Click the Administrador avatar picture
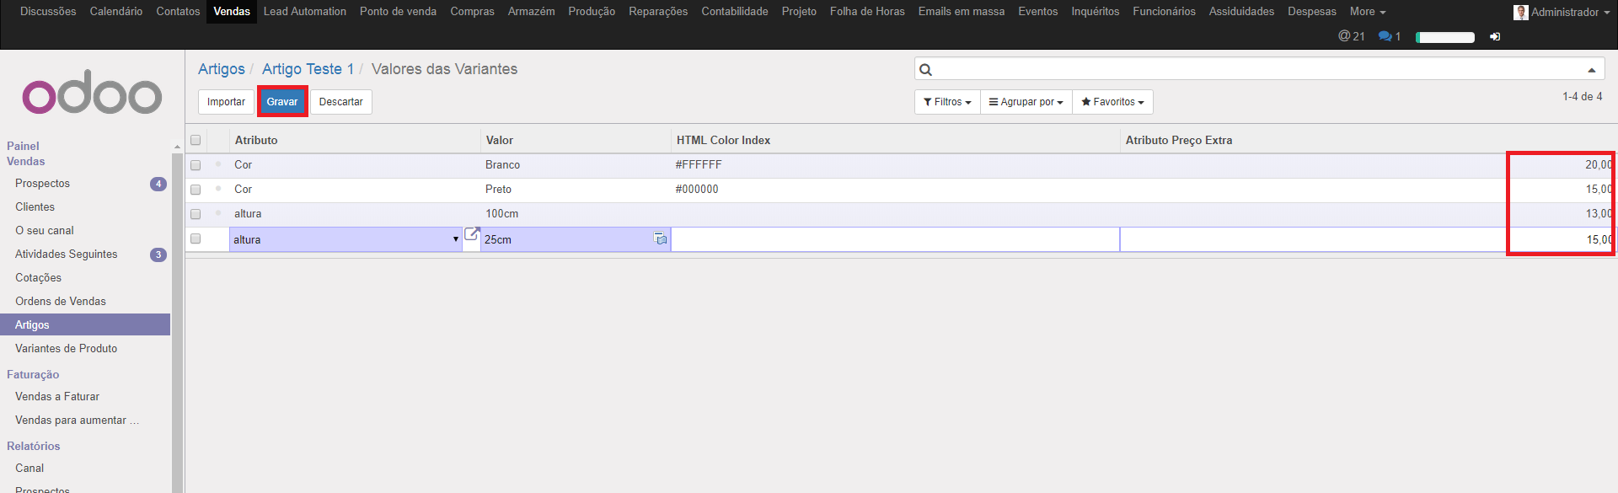The width and height of the screenshot is (1618, 493). 1520,12
